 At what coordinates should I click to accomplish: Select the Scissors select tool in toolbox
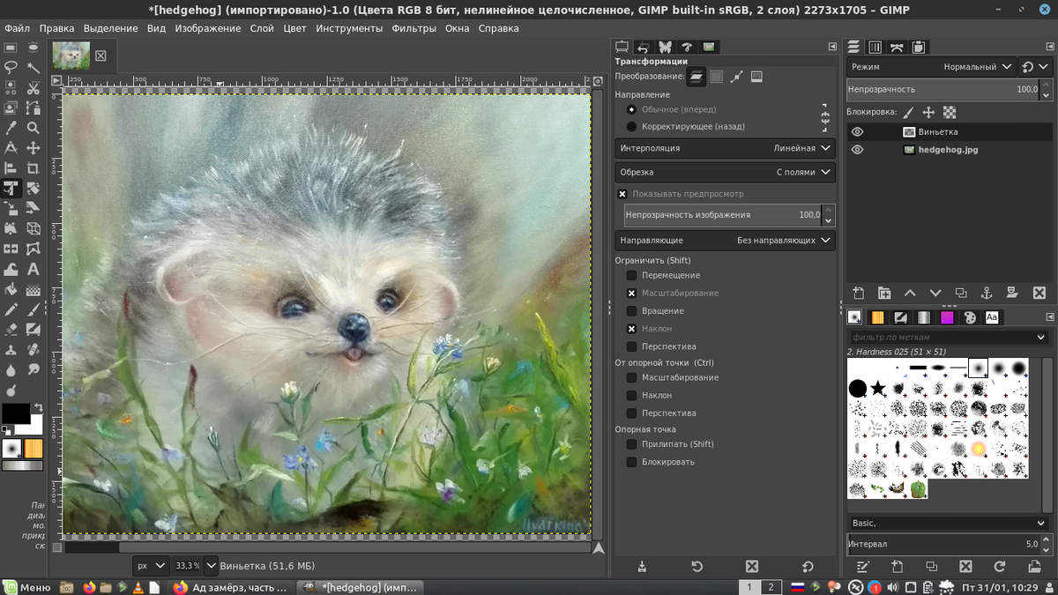(x=33, y=88)
